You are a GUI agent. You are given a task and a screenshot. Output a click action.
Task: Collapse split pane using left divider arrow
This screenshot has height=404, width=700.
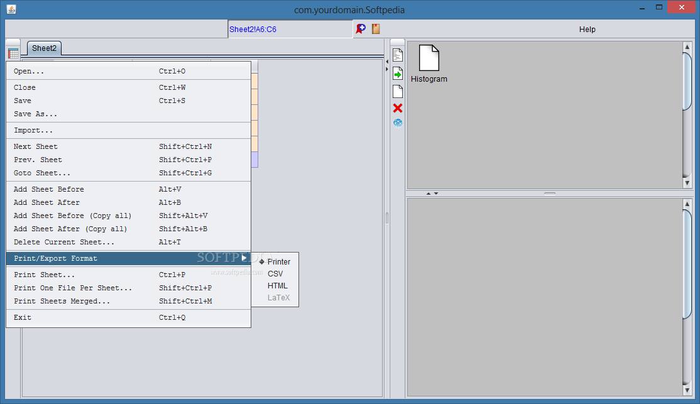point(387,62)
